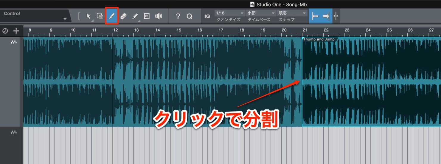Select the Paint (pencil) tool

tap(135, 16)
